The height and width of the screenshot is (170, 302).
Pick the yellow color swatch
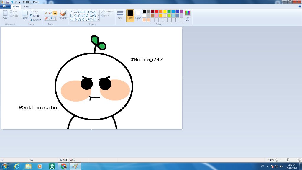165,12
